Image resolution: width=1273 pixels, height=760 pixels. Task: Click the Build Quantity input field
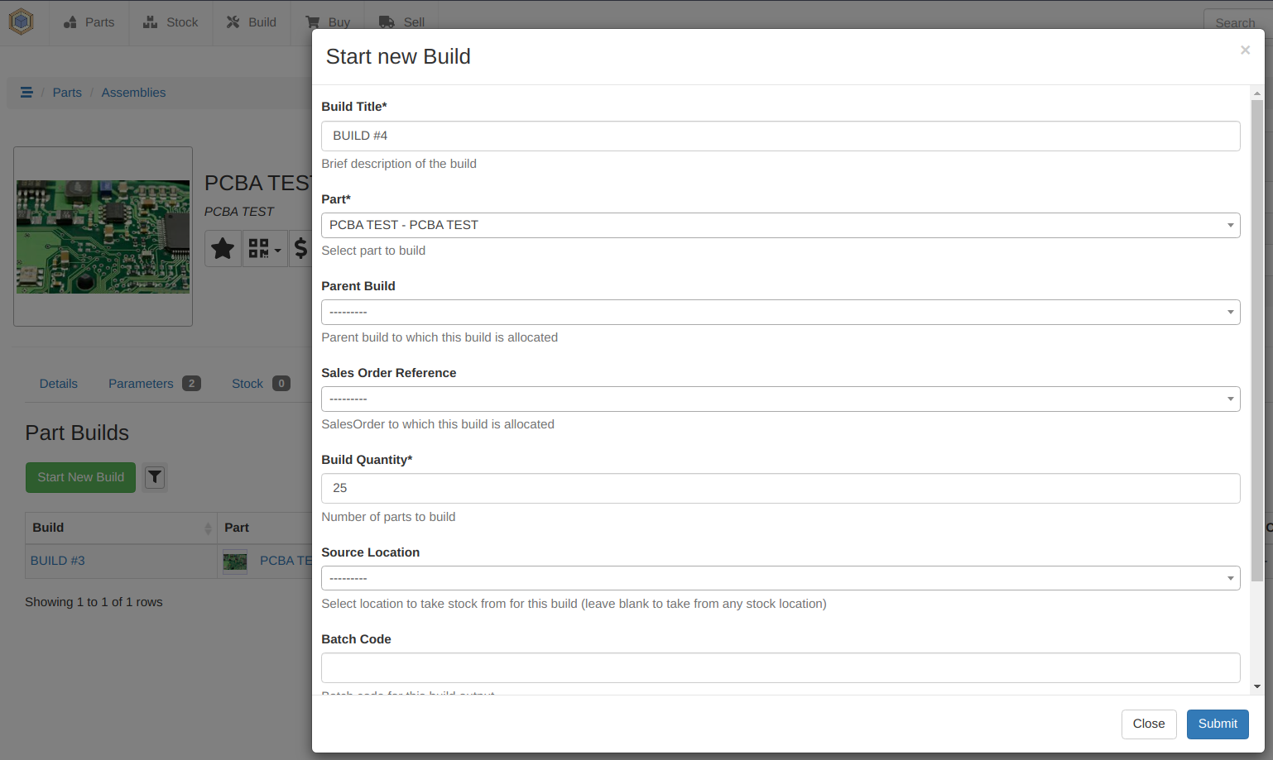pyautogui.click(x=780, y=488)
